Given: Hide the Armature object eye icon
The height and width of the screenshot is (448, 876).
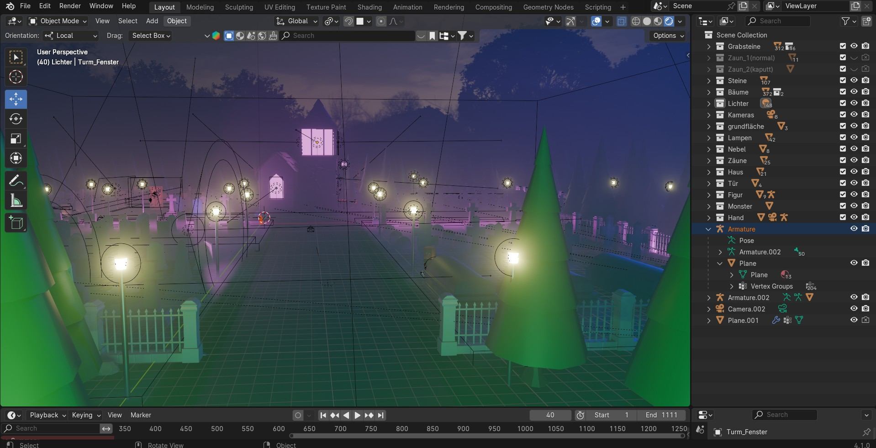Looking at the screenshot, I should (854, 229).
